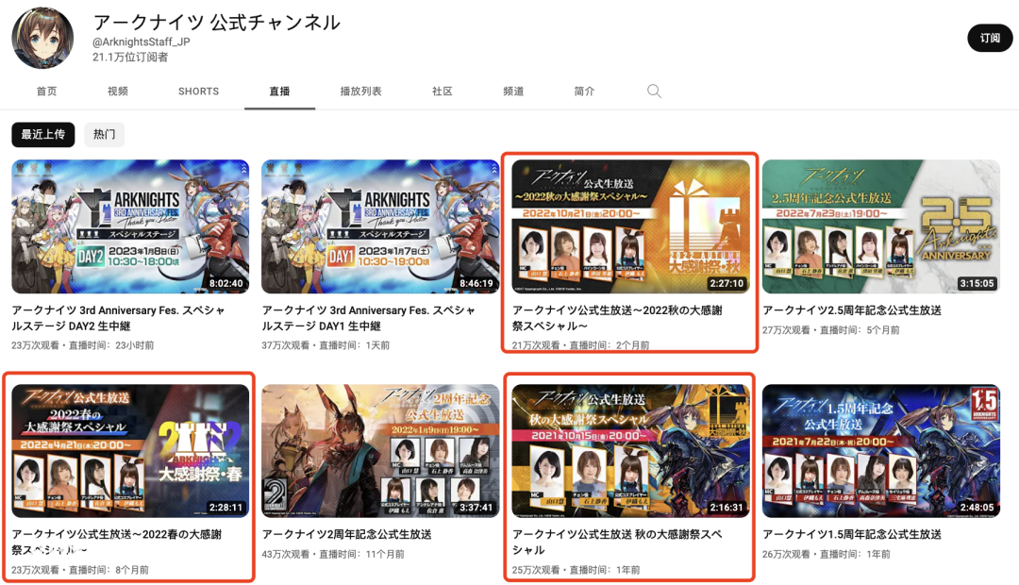Click title 'アークナイツ1.5周年記念公式生放送'
Image resolution: width=1019 pixels, height=585 pixels.
tap(852, 534)
